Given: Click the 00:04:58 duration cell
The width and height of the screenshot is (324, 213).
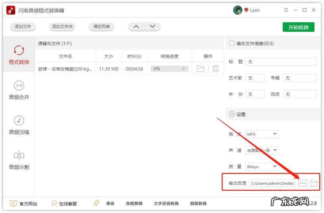Looking at the screenshot, I should pyautogui.click(x=134, y=69).
